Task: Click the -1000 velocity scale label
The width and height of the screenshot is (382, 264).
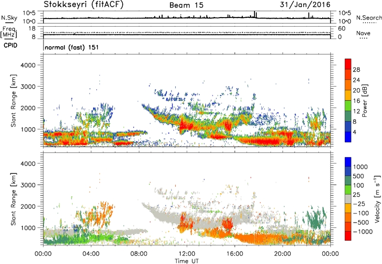Action: 362,232
